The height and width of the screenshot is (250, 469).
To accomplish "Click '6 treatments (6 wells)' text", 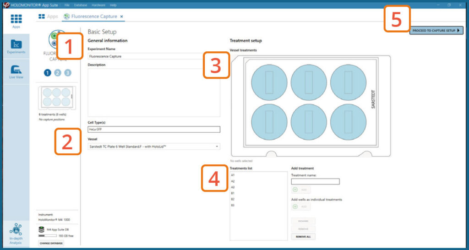I will click(52, 114).
